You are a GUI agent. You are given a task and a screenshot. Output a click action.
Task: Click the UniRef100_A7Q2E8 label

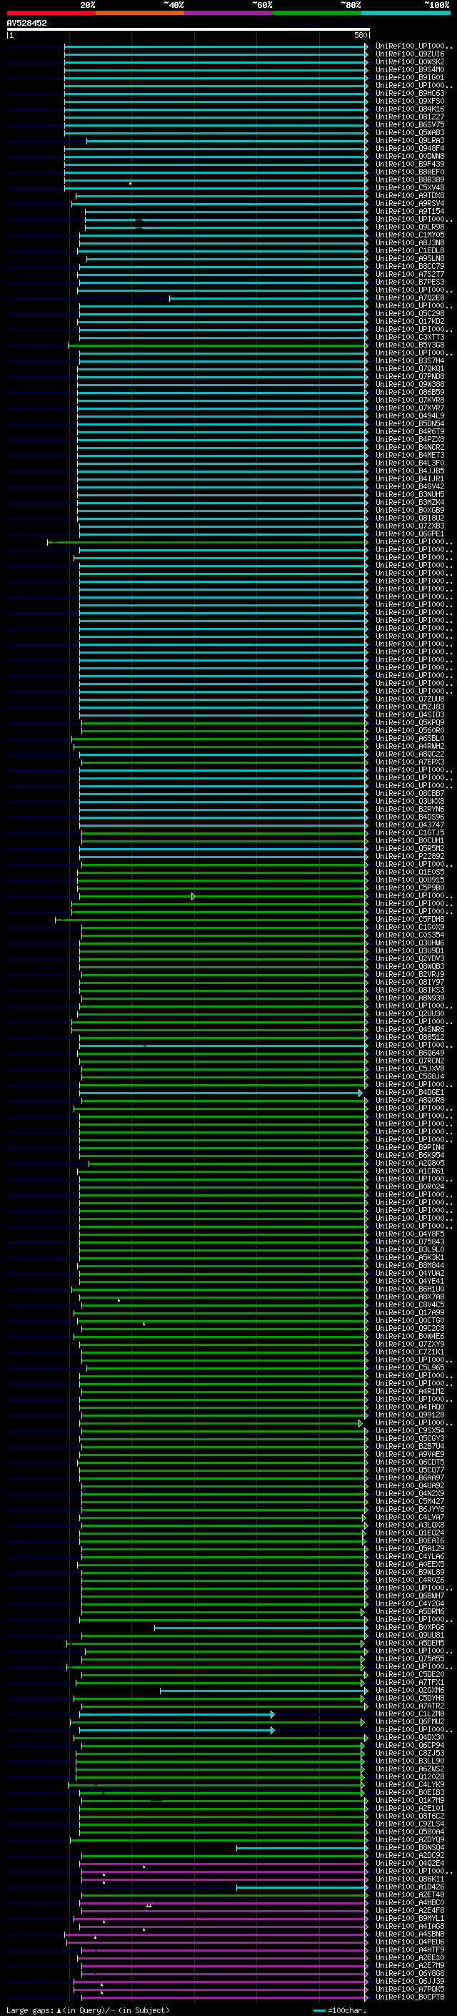coord(409,298)
